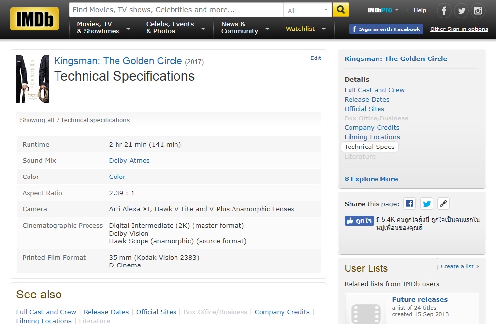
Task: Click the Arri Alexa XT camera text
Action: [x=202, y=209]
